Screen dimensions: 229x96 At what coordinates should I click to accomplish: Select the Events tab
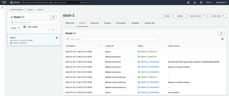(x=82, y=23)
